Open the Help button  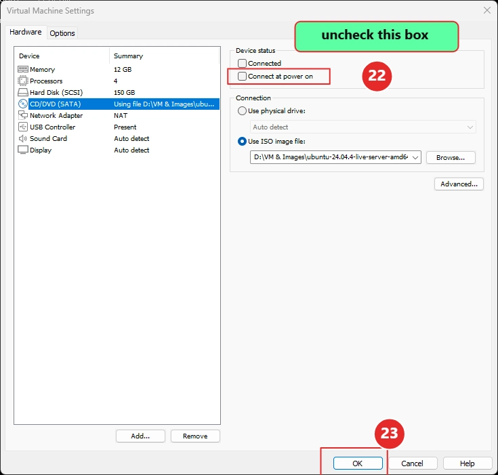tap(468, 463)
